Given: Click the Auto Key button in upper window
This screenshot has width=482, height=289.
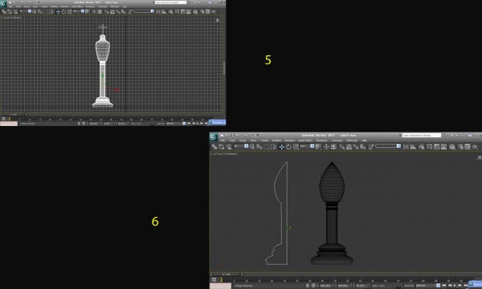Looking at the screenshot, I should tap(161, 124).
